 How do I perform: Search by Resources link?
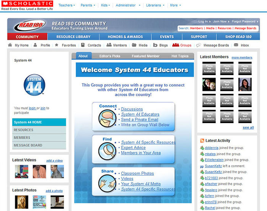click(224, 28)
